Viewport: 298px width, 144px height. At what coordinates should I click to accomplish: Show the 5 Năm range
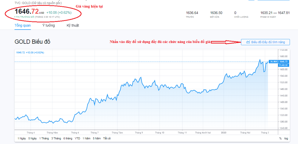pyautogui.click(x=97, y=138)
